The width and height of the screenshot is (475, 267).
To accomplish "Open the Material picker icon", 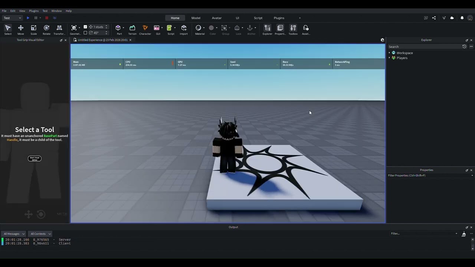I will point(198,28).
